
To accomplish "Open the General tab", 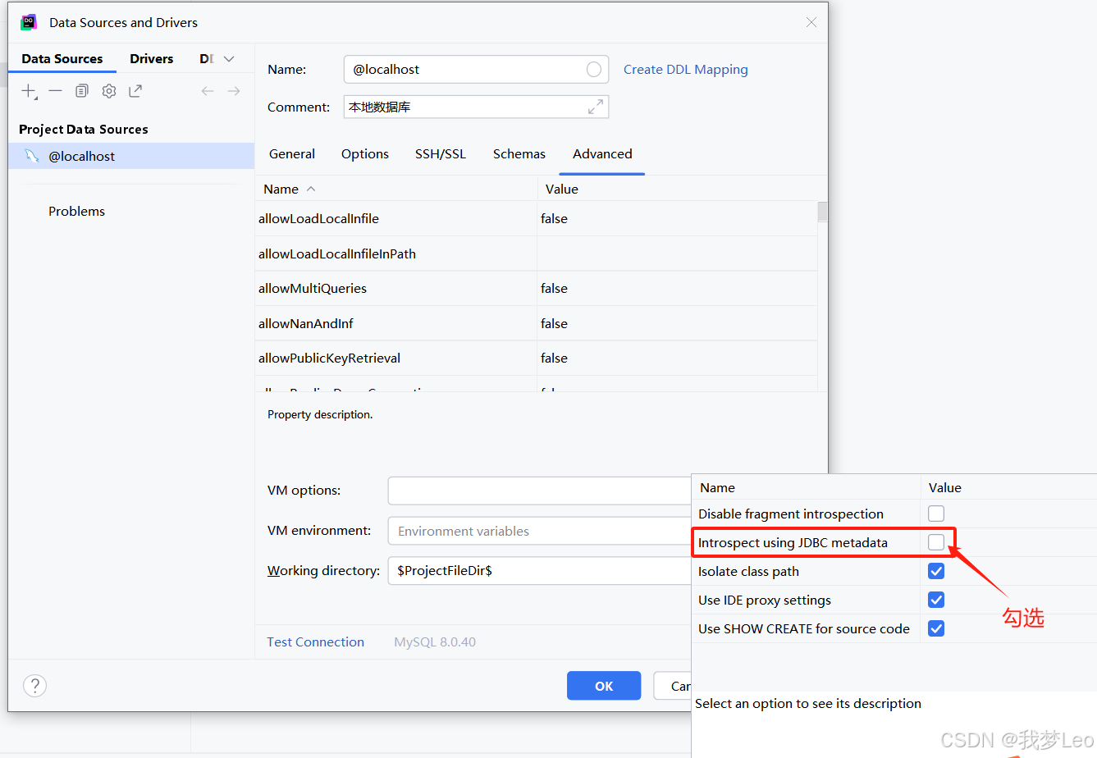I will (x=292, y=154).
